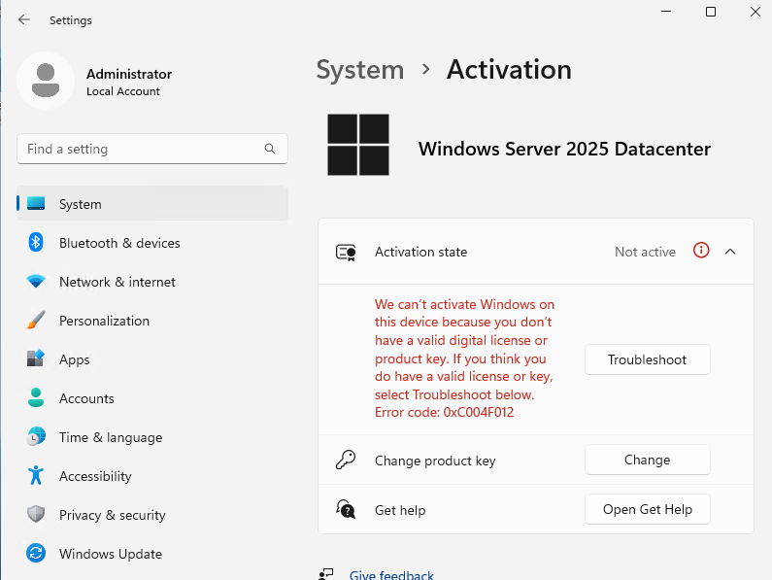Click the red info icon next to Not active

701,251
